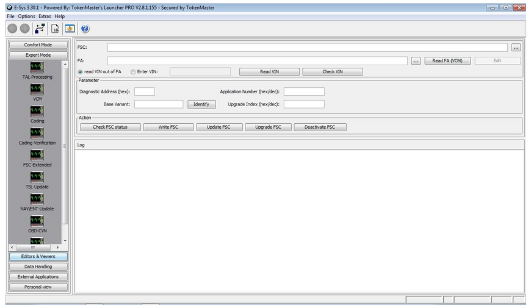531x308 pixels.
Task: Click the Identify button
Action: click(x=201, y=104)
